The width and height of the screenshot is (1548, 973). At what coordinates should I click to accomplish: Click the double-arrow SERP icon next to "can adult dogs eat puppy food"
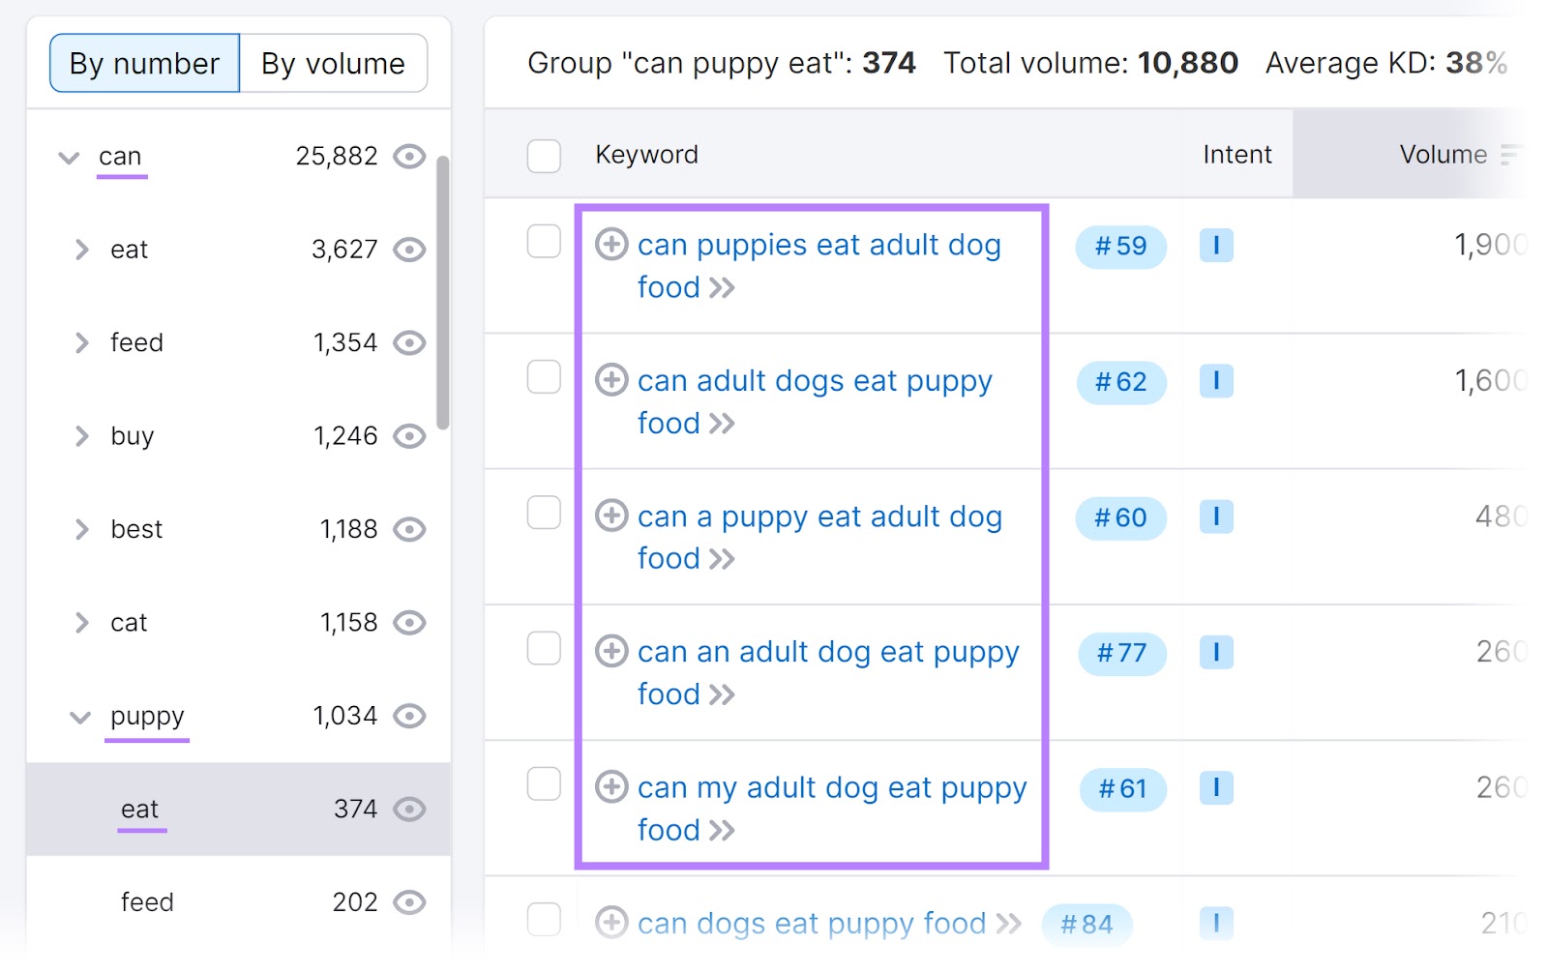tap(723, 424)
